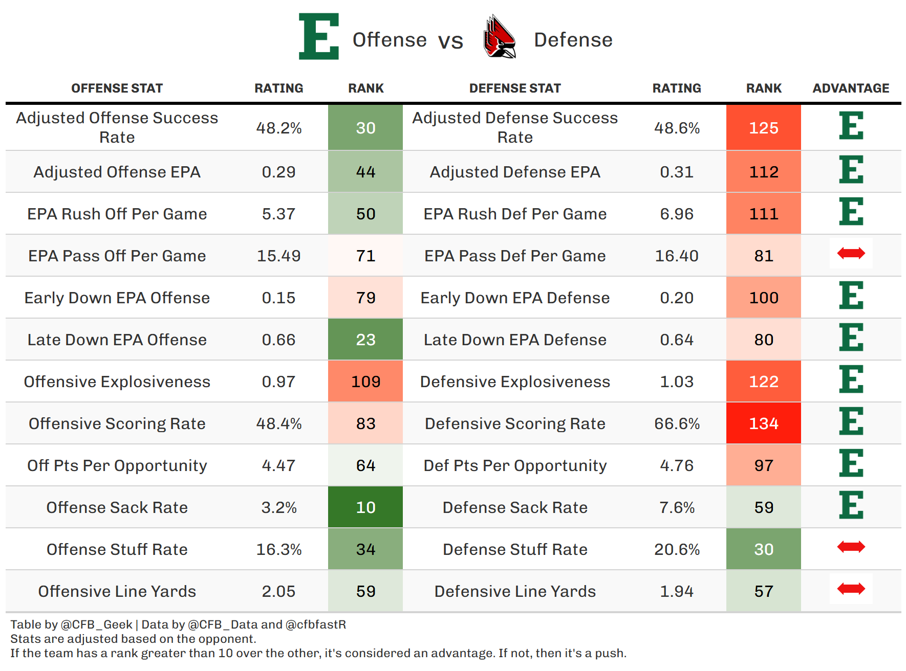Click the red push arrow for Line Yards row
Screen dimensions: 906x671
(x=851, y=589)
